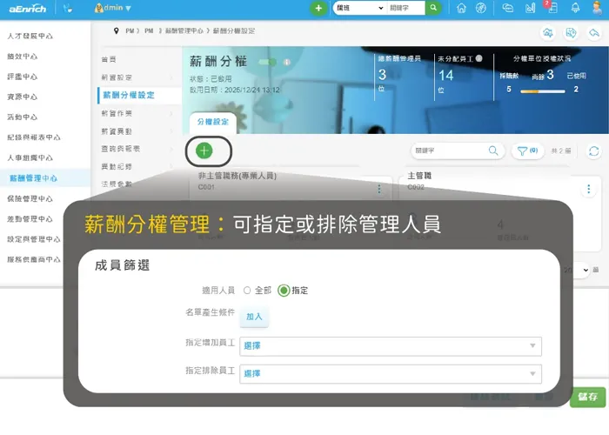
Task: Expand 薪資作業 submenu arrow
Action: point(171,113)
